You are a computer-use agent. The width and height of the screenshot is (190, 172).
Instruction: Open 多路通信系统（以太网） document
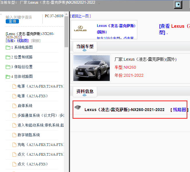click(41, 115)
